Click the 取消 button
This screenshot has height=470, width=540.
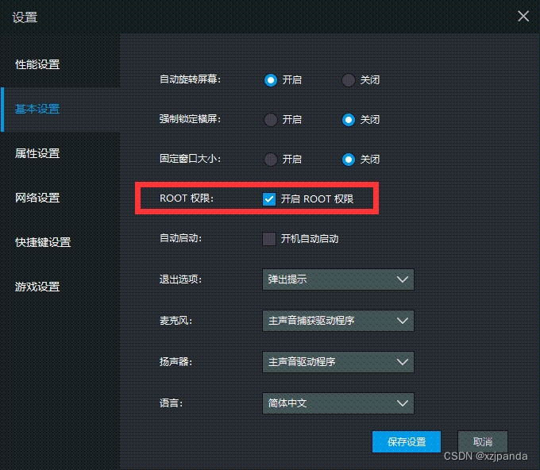pos(483,441)
